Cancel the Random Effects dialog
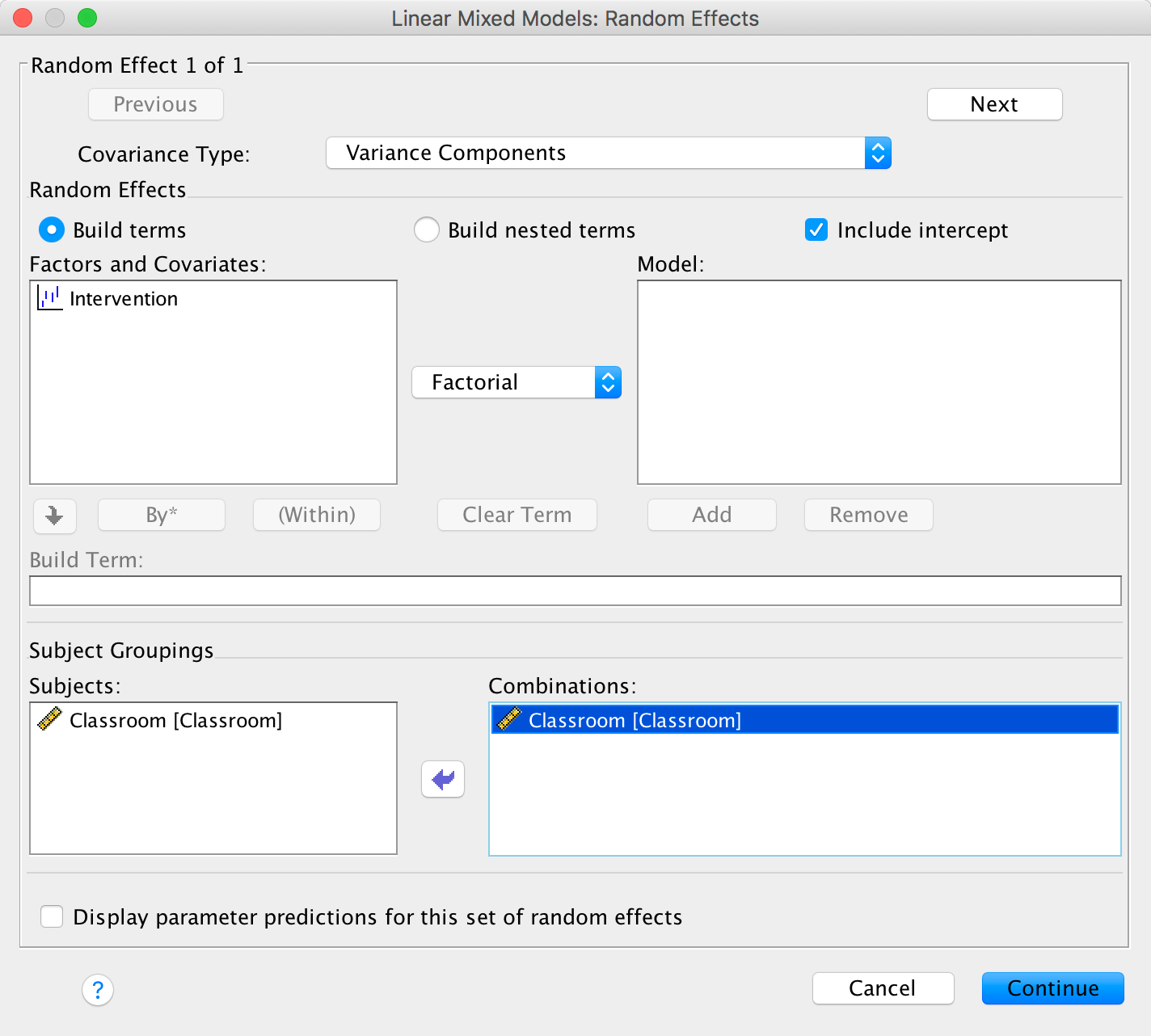Viewport: 1151px width, 1036px height. pyautogui.click(x=883, y=988)
